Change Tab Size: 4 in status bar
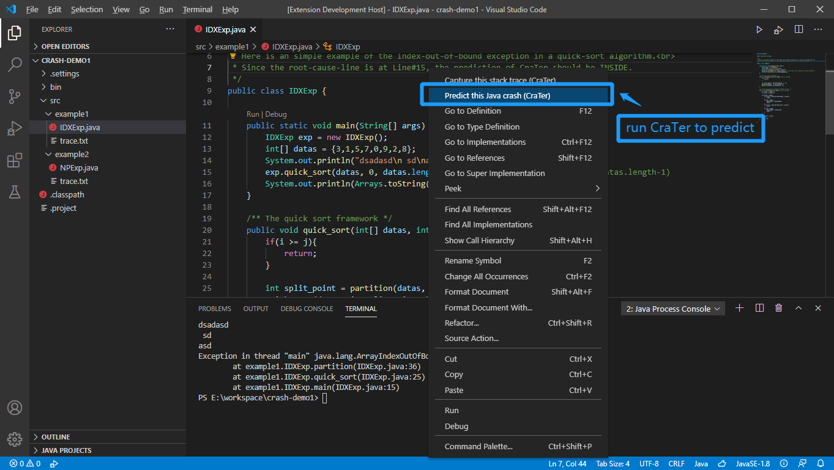The width and height of the screenshot is (834, 470). coord(612,463)
